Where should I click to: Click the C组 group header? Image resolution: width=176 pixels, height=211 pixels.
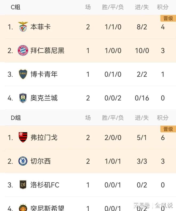[x=15, y=7]
